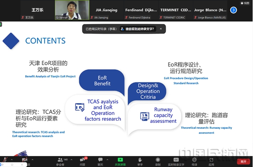Viewport: 253px width, 167px height.
Task: Expand the arrow next to participants count
Action: (x=72, y=160)
